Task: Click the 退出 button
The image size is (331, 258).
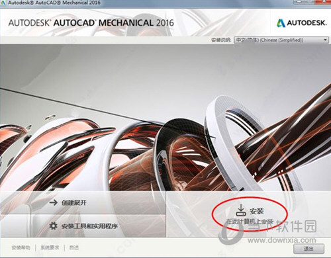Action: 308,249
